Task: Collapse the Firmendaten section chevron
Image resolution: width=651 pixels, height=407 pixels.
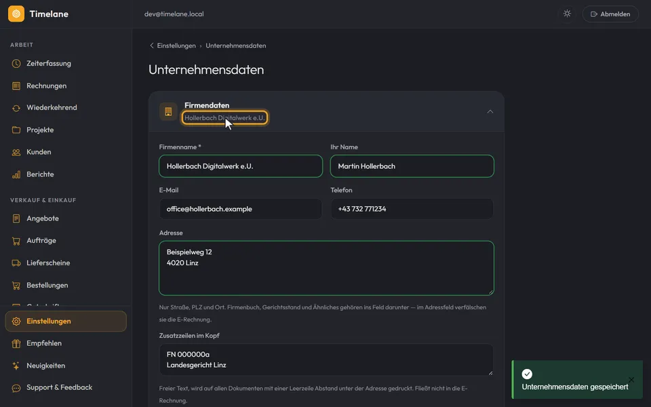Action: [490, 111]
